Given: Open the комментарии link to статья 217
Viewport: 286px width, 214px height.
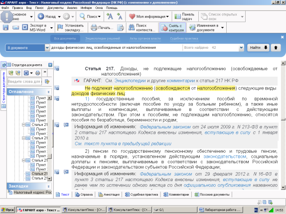Looking at the screenshot, I should point(181,81).
